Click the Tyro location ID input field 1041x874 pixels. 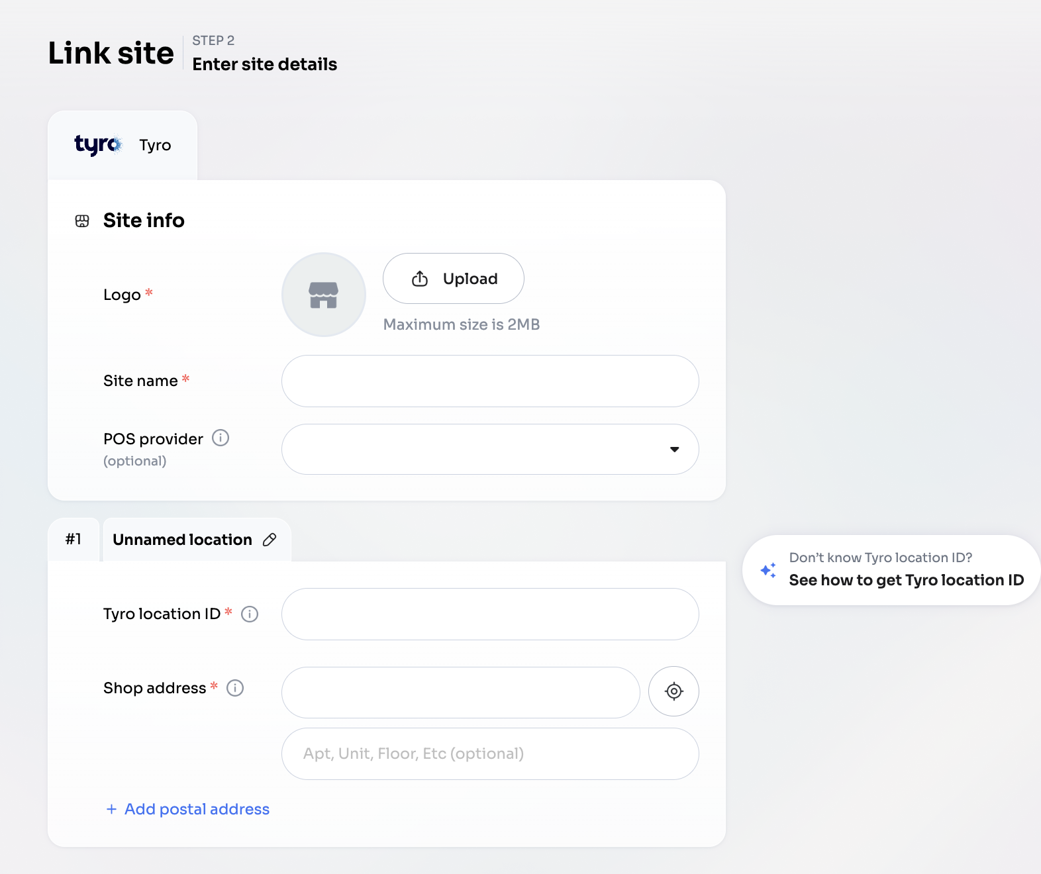(490, 614)
